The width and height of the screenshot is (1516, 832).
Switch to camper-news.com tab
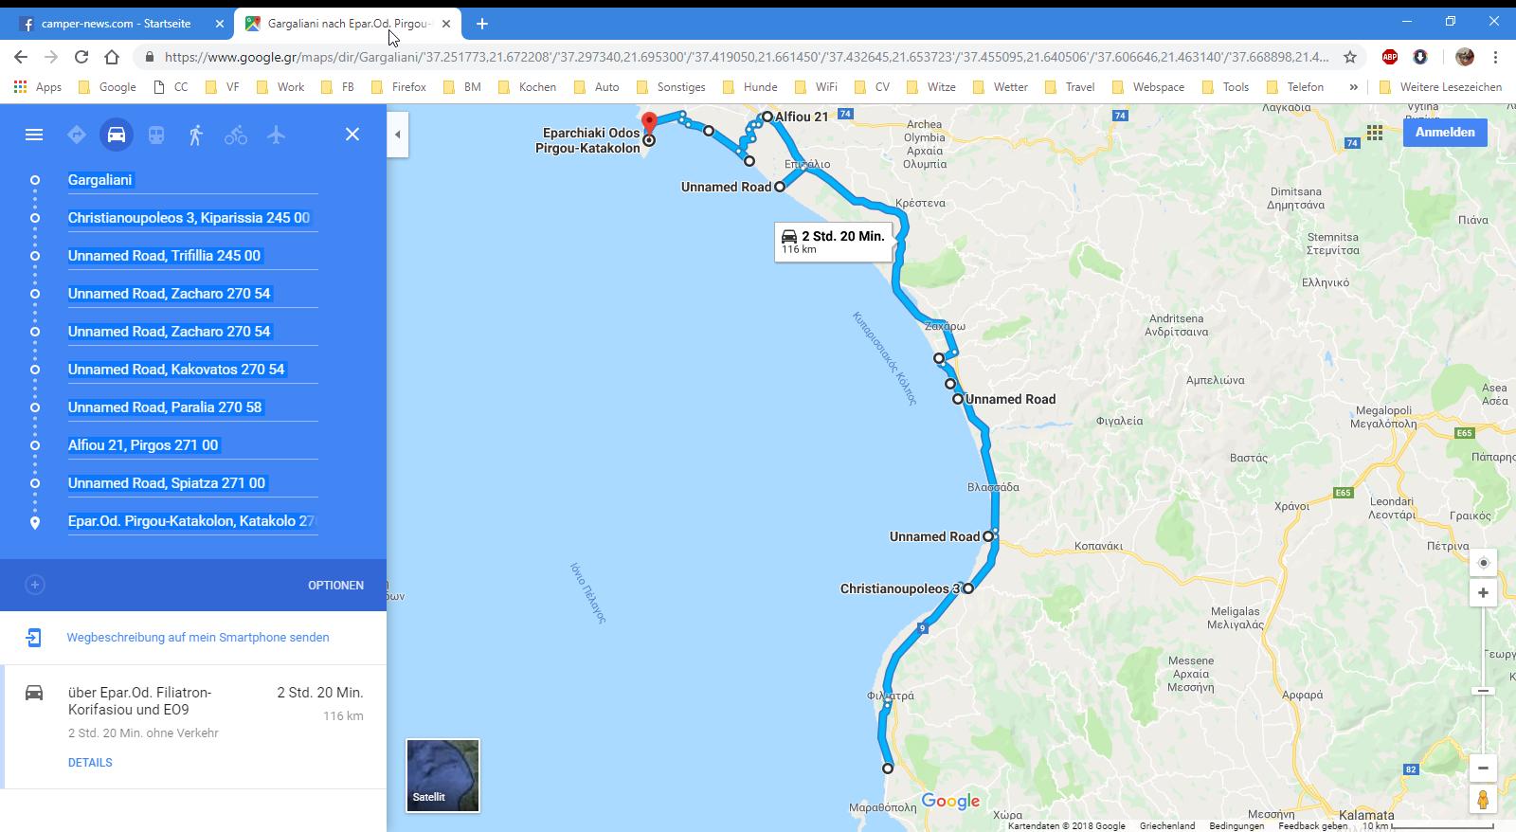(116, 24)
